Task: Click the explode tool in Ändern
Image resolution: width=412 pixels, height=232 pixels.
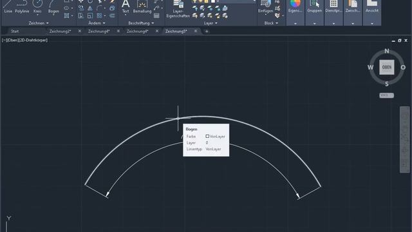Action: click(x=112, y=8)
